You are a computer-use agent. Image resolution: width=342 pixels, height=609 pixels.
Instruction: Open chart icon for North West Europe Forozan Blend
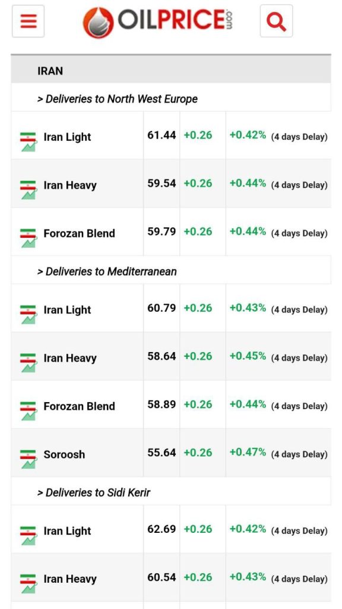click(x=28, y=238)
